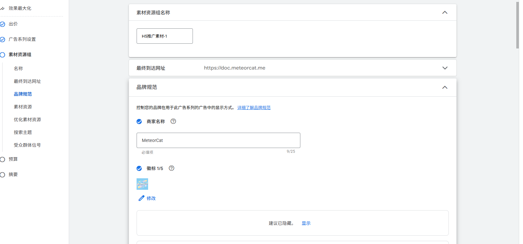The height and width of the screenshot is (244, 523).
Task: Click 显示 to show hidden suggestions
Action: (306, 223)
